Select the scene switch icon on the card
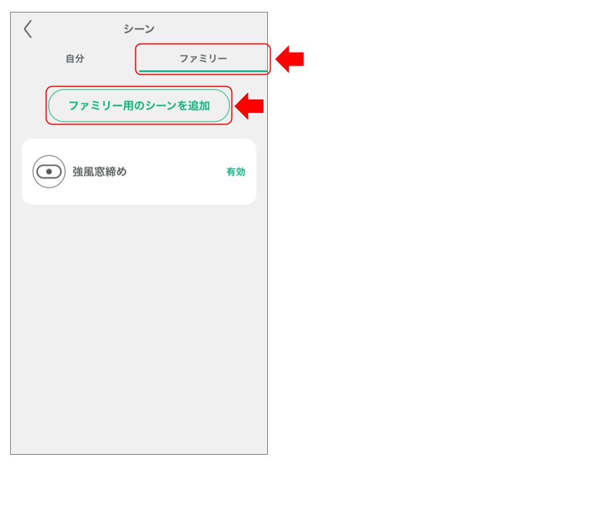Viewport: 599px width, 513px height. [48, 171]
